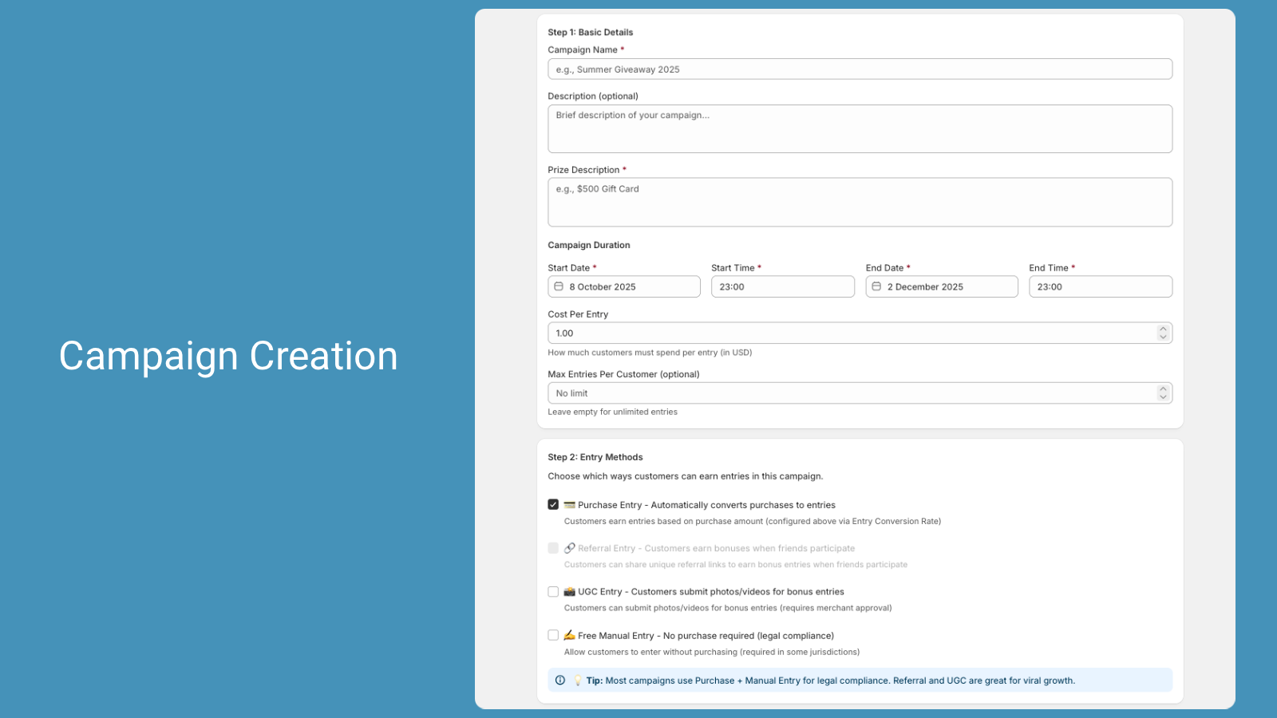Click the 'Step 1: Basic Details' heading
Viewport: 1277px width, 718px height.
(590, 33)
